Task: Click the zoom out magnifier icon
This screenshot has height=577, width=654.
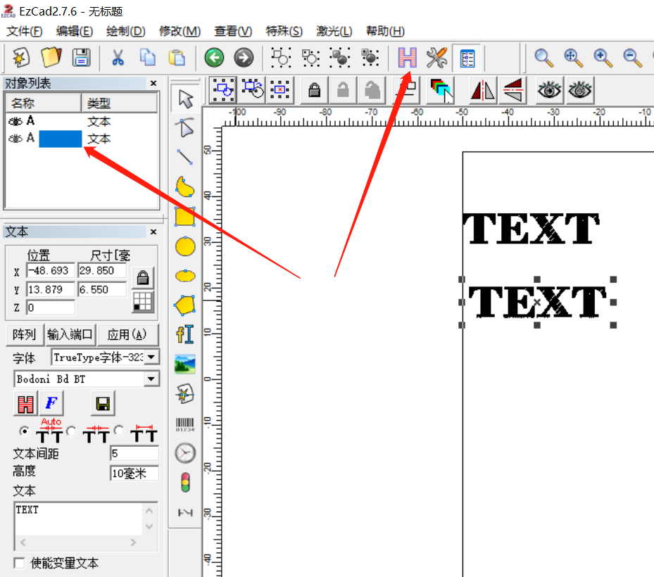Action: coord(632,58)
